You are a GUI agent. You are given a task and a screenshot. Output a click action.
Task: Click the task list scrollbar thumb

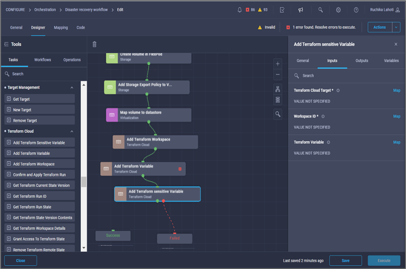[x=84, y=182]
